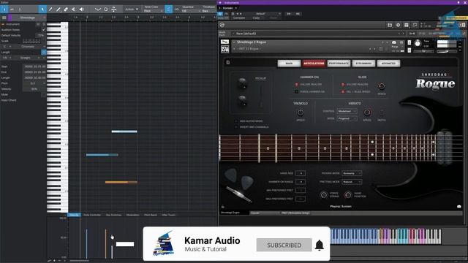Screen dimensions: 468x263
Task: Select the Arrow tool in editor toolbar
Action: pyautogui.click(x=42, y=9)
